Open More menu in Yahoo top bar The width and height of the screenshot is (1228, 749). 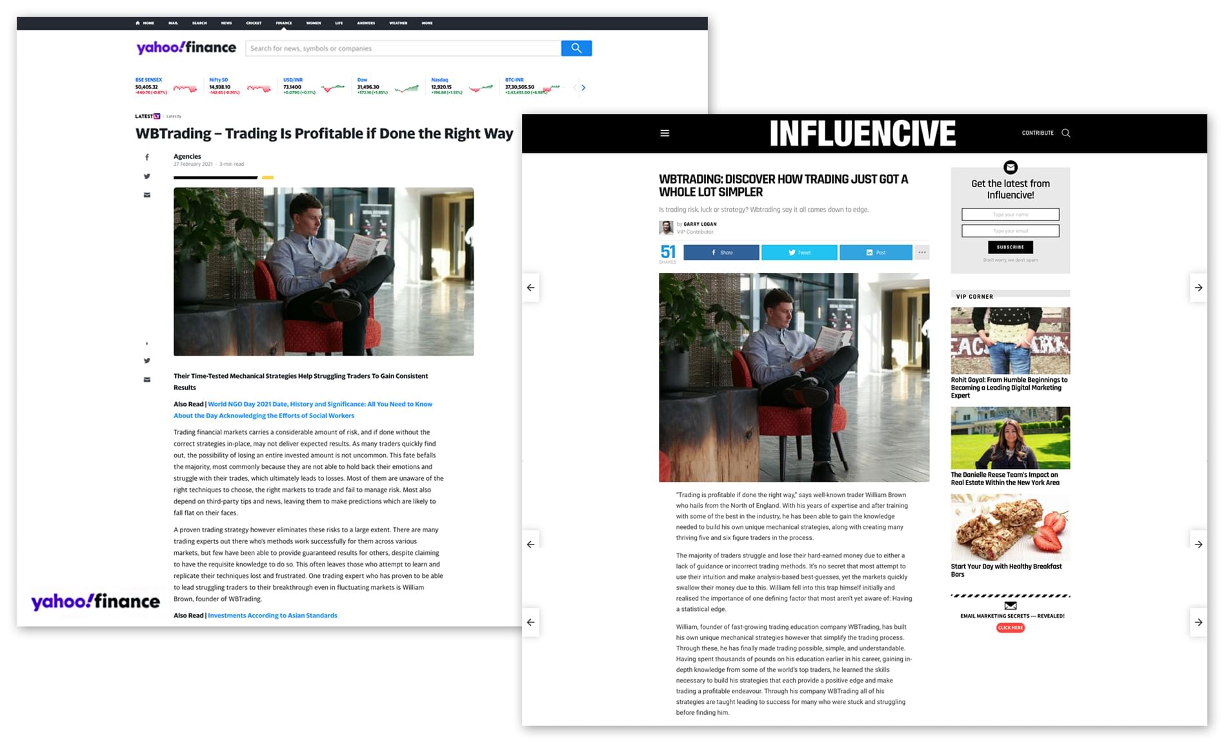pos(427,23)
